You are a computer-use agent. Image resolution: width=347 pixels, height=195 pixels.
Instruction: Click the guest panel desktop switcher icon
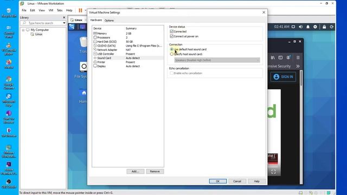click(82, 27)
